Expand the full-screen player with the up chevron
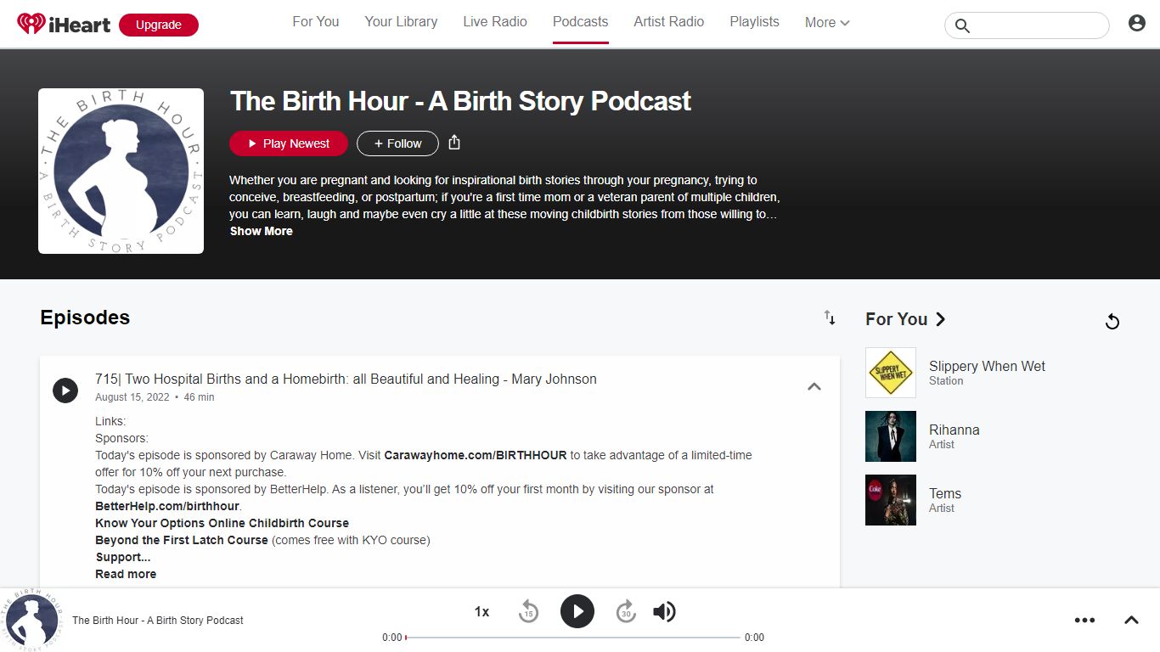 [1131, 620]
